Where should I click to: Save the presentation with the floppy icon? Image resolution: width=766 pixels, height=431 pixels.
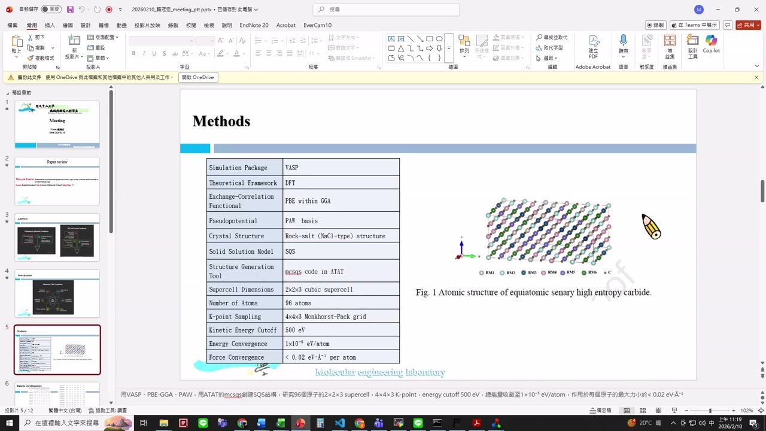coord(70,10)
